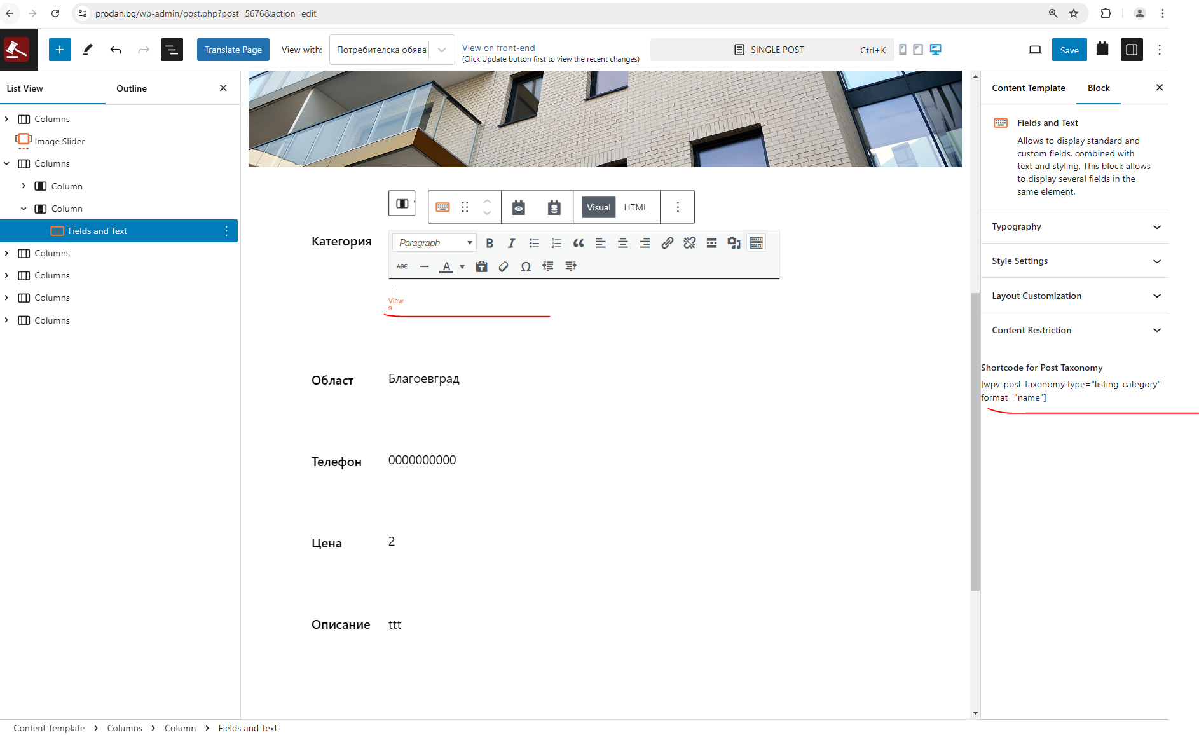Switch to the List View tab
The image size is (1199, 735).
tap(25, 88)
